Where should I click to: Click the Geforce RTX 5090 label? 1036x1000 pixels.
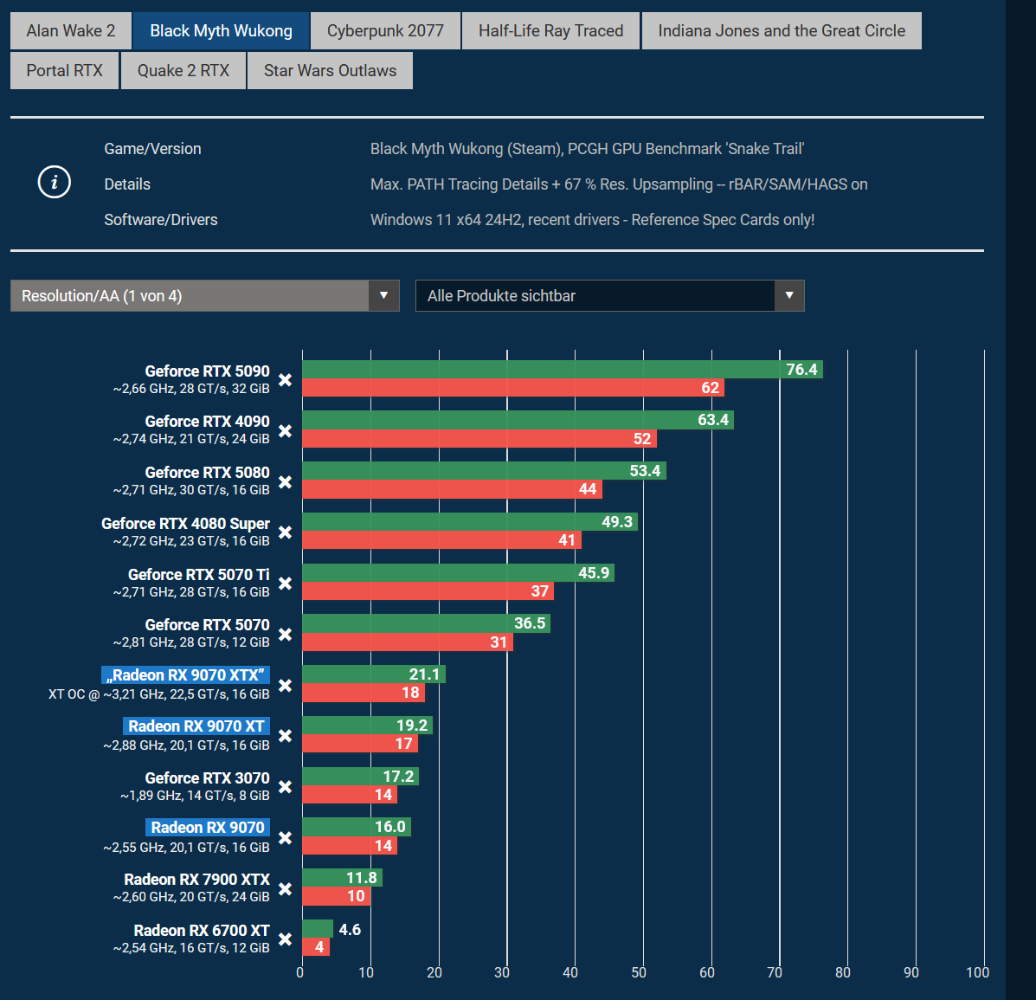[x=207, y=371]
